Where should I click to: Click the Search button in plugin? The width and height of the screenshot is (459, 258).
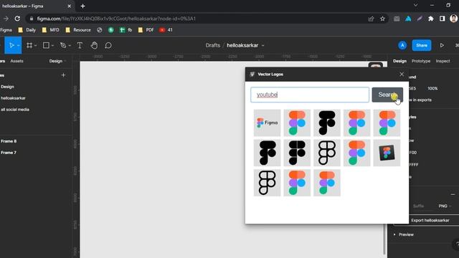coord(387,95)
